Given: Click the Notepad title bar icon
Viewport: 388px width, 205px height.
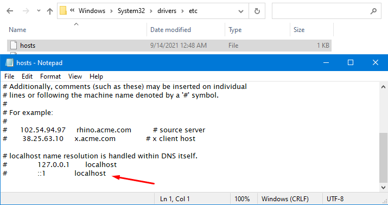Looking at the screenshot, I should click(9, 63).
